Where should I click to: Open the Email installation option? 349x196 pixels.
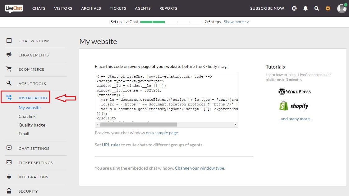24,134
